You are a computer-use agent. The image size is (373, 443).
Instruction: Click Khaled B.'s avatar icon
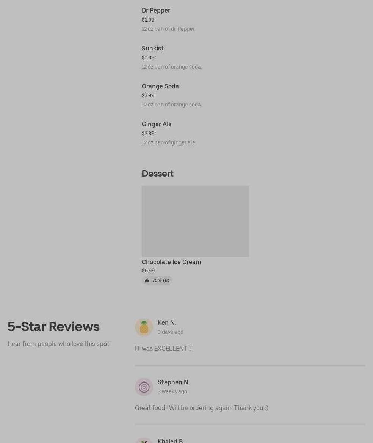[x=144, y=440]
